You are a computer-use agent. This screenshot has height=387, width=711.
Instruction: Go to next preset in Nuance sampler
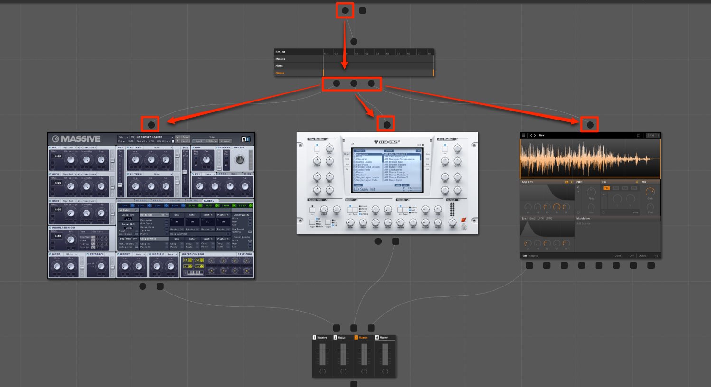click(x=535, y=135)
